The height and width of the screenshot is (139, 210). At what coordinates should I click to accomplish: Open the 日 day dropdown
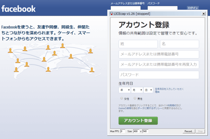[148, 90]
